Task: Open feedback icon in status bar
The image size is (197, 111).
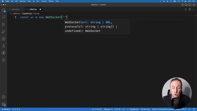Action: 189,109
